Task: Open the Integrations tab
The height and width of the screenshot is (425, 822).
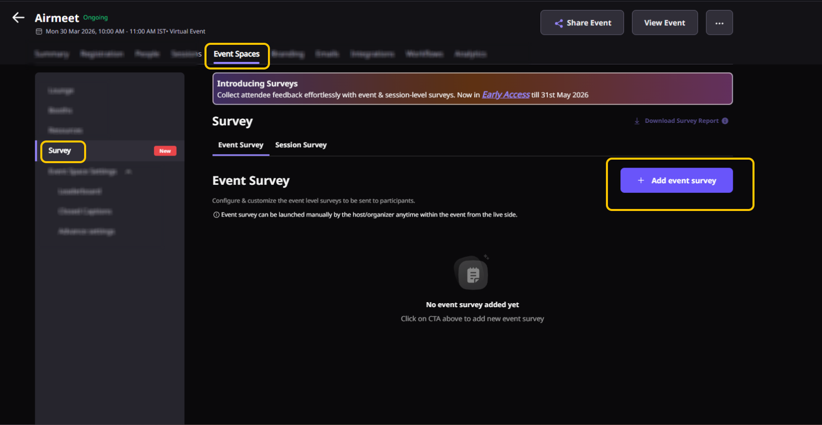Action: click(x=373, y=54)
